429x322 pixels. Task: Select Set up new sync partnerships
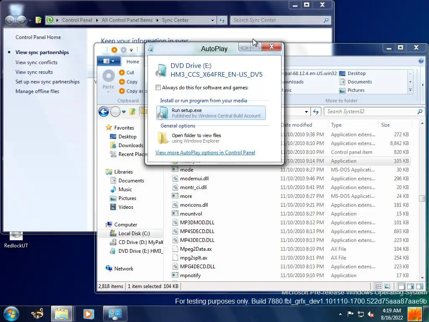pyautogui.click(x=48, y=82)
